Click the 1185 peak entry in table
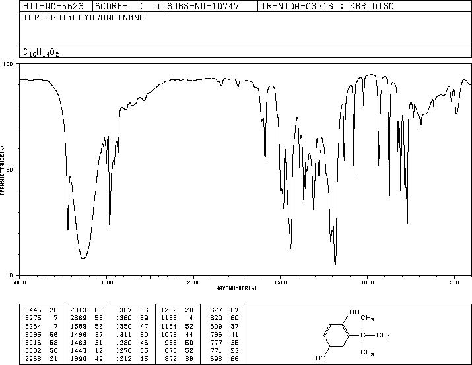Image resolution: width=472 pixels, height=365 pixels. tap(177, 317)
